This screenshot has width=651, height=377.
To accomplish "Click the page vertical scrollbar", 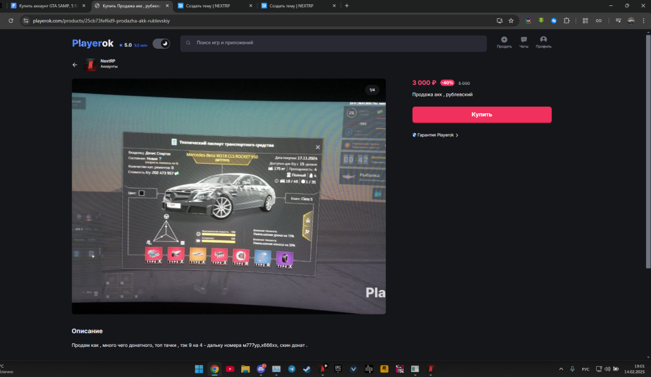I will [647, 151].
